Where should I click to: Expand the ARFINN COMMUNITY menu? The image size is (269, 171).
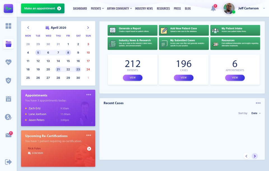coord(119,8)
